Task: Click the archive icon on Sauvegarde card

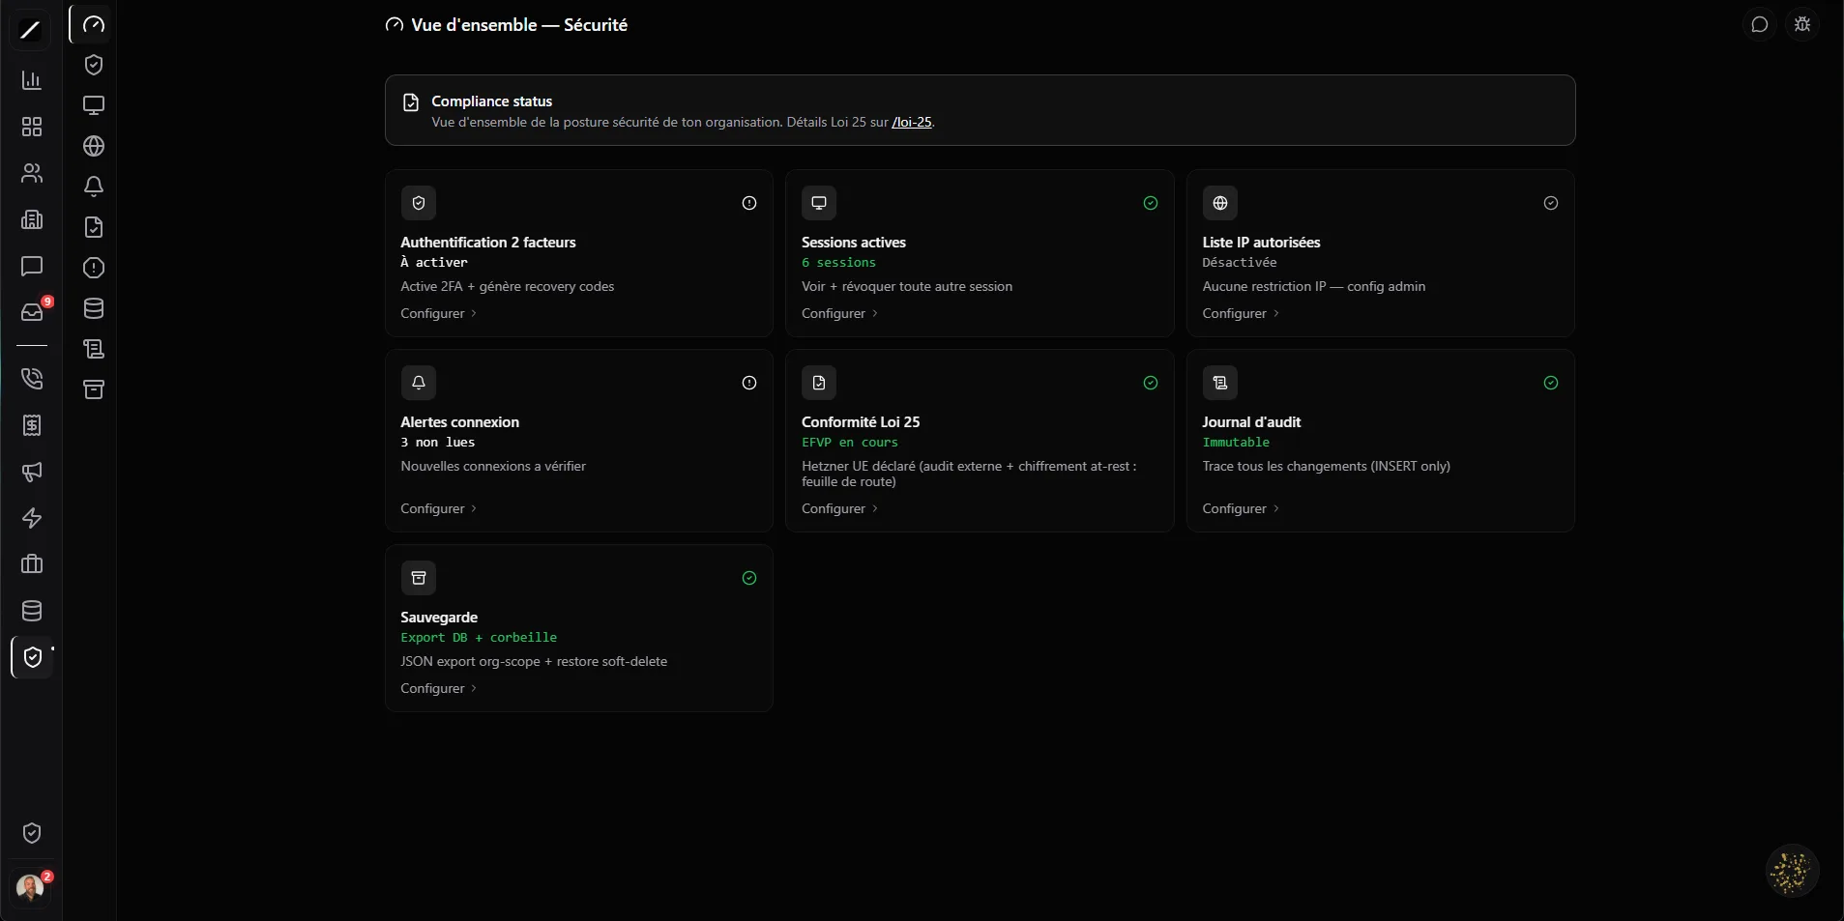Action: click(419, 578)
